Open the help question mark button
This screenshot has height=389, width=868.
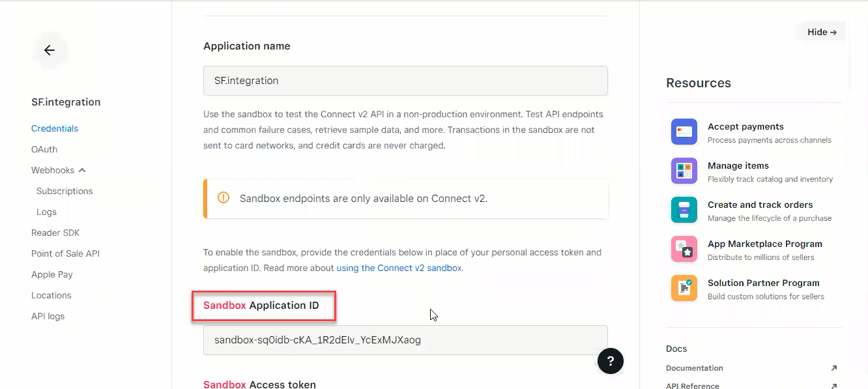point(611,360)
